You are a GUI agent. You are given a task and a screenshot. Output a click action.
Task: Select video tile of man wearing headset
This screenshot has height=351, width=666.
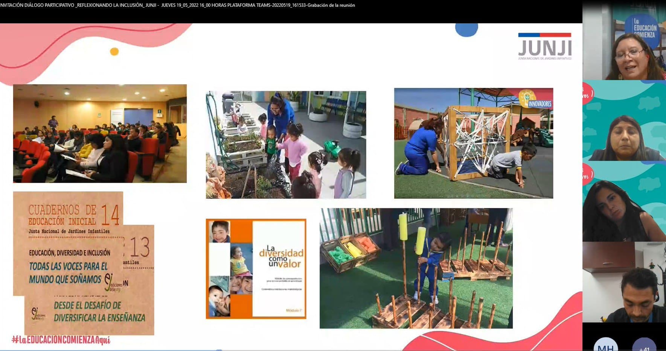coord(624,283)
